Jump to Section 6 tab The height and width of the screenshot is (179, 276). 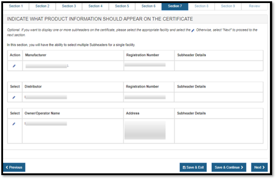[148, 6]
